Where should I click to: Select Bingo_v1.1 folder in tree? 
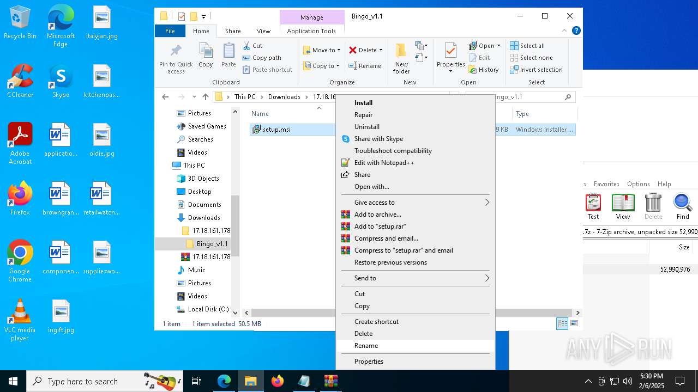tap(212, 244)
